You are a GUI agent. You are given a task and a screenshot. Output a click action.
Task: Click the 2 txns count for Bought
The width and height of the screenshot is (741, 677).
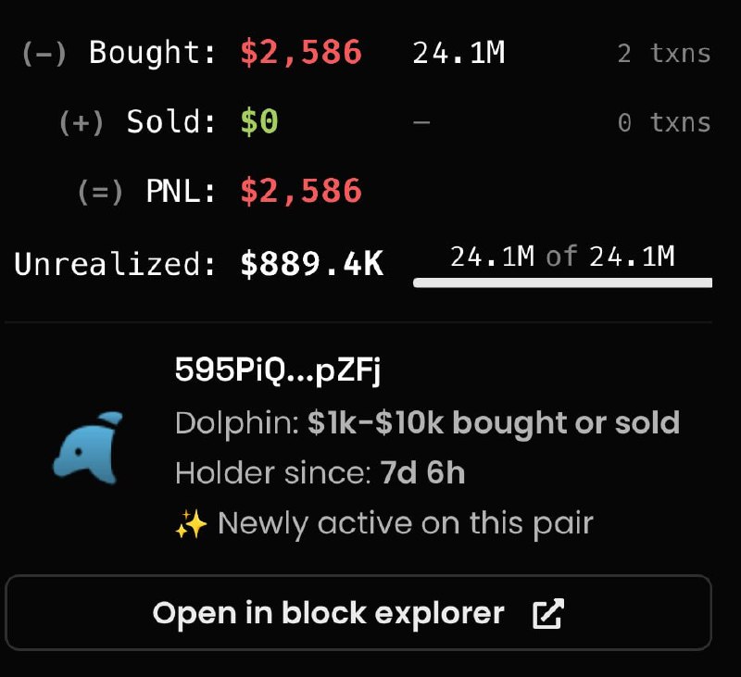coord(665,54)
